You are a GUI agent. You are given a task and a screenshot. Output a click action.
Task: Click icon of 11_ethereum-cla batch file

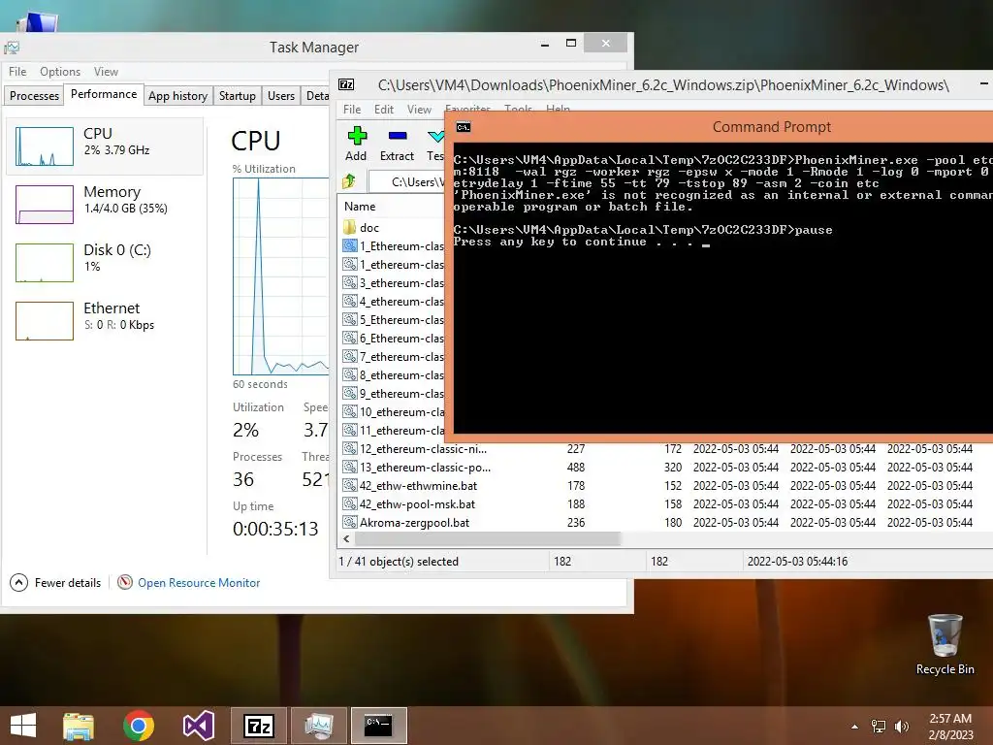point(349,430)
